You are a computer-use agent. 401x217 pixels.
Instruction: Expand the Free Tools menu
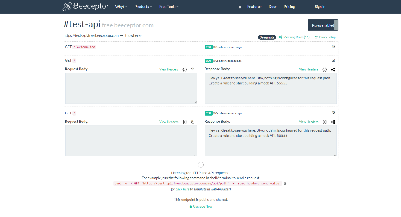(169, 7)
